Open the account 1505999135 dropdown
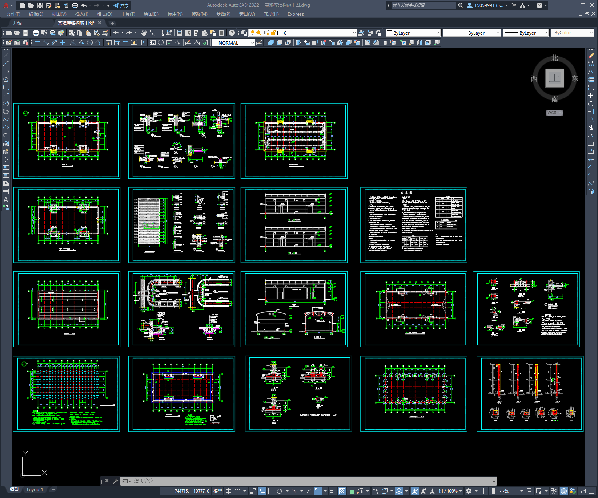The height and width of the screenshot is (498, 598). [487, 5]
